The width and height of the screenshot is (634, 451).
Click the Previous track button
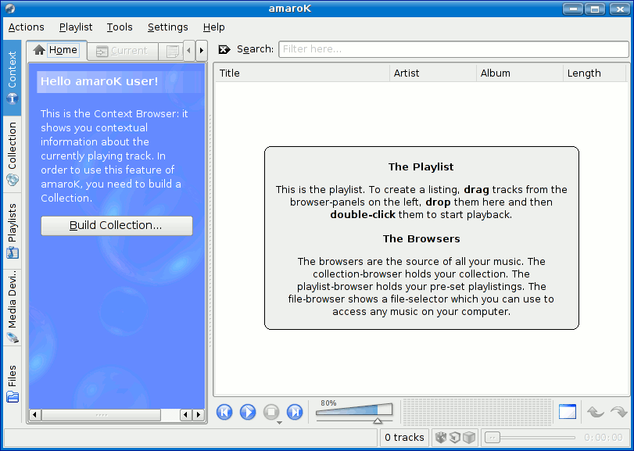(224, 412)
